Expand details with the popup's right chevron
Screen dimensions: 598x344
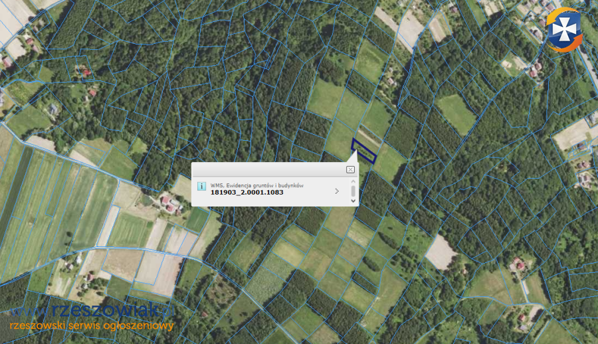(x=337, y=191)
